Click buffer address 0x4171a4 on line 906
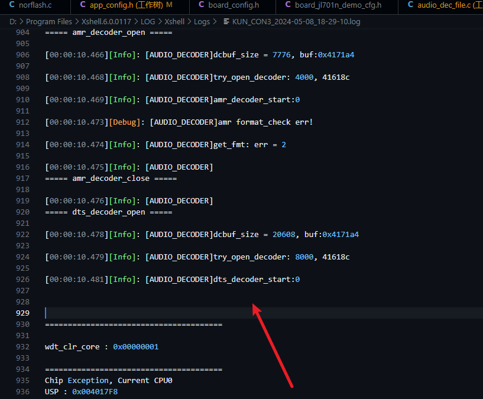The height and width of the screenshot is (399, 483). tap(336, 55)
